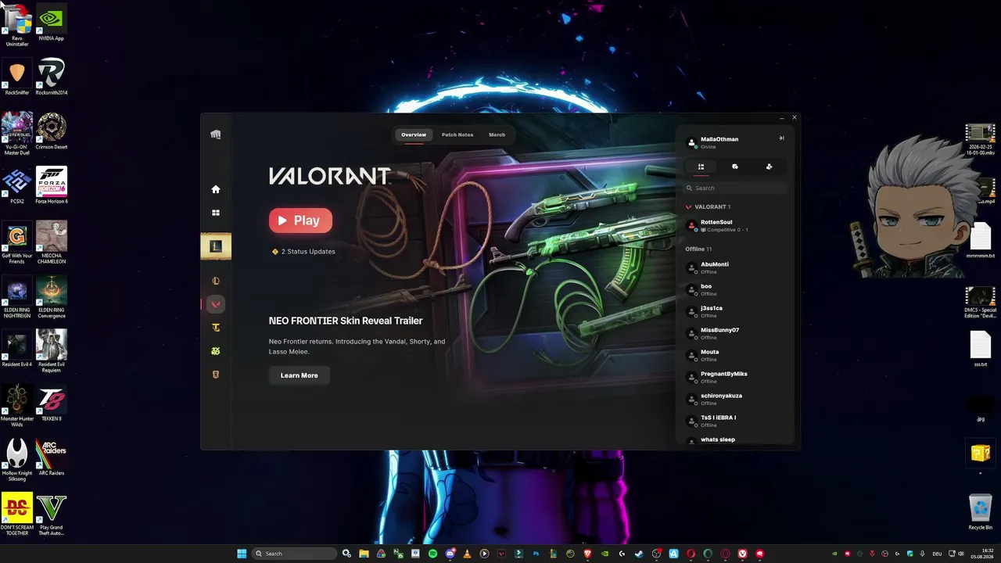This screenshot has height=563, width=1001.
Task: Launch Rocksmith2014 from the desktop
Action: 51,77
